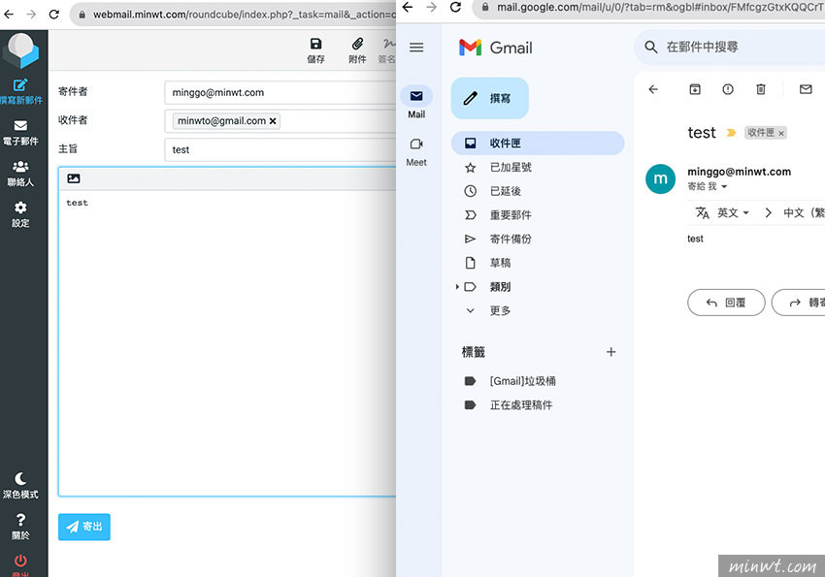This screenshot has width=825, height=577.
Task: Toggle 深色模式 dark mode in Roundcube
Action: coord(20,485)
